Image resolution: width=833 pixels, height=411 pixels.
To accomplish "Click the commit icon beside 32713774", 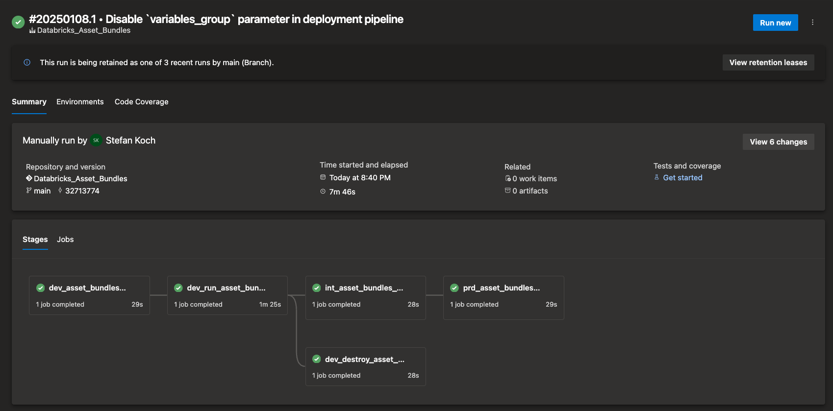I will point(60,191).
